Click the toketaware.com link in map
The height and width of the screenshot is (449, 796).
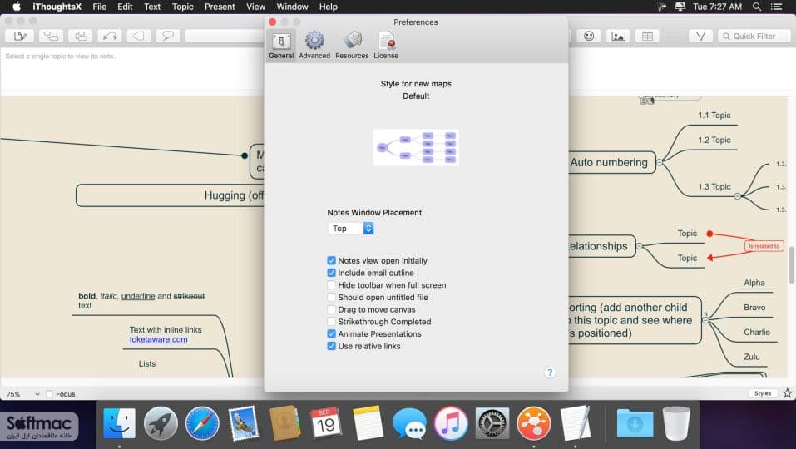158,339
